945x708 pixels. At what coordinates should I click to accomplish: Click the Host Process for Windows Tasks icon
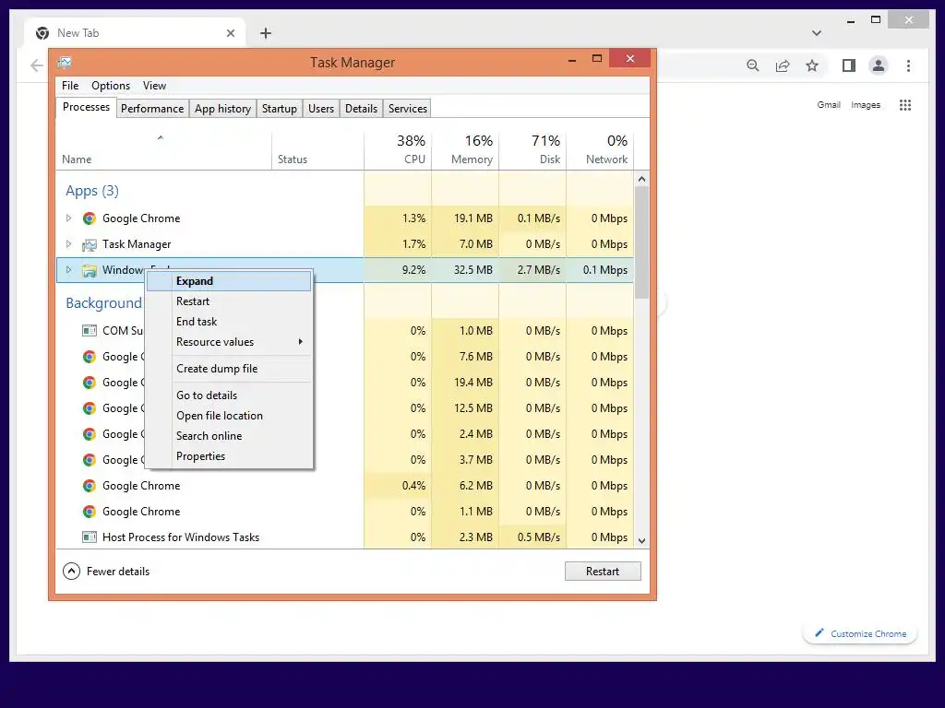(90, 537)
